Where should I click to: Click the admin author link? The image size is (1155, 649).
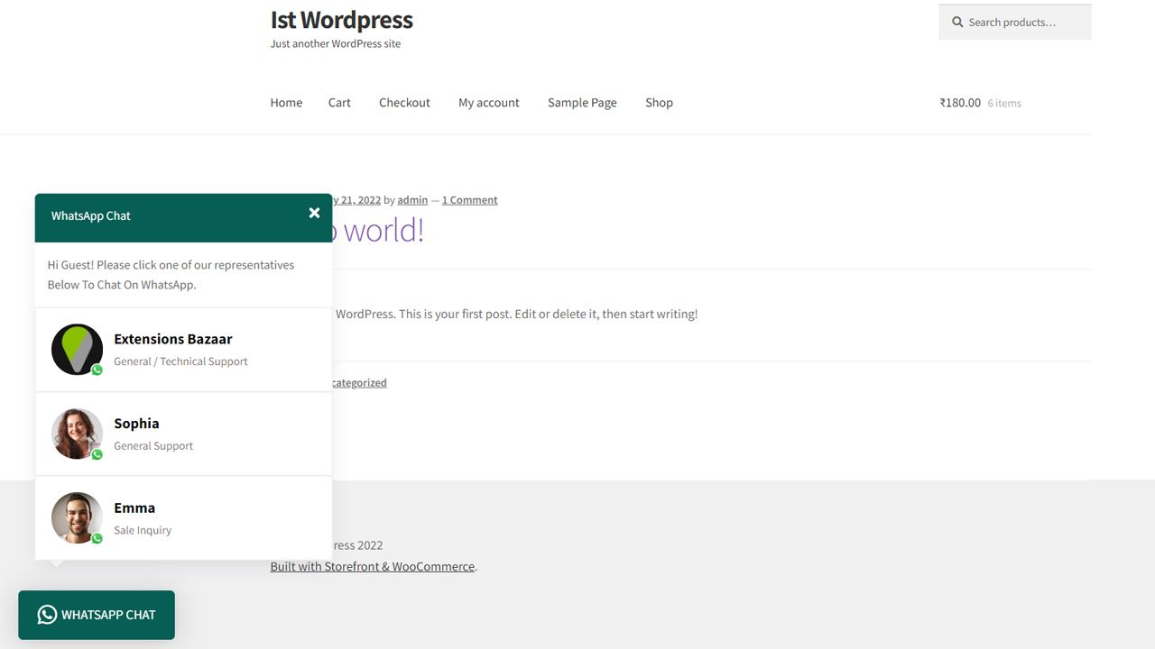point(412,200)
